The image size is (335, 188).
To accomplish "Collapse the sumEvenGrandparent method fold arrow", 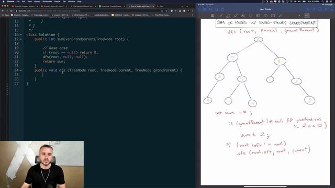I will coord(21,39).
